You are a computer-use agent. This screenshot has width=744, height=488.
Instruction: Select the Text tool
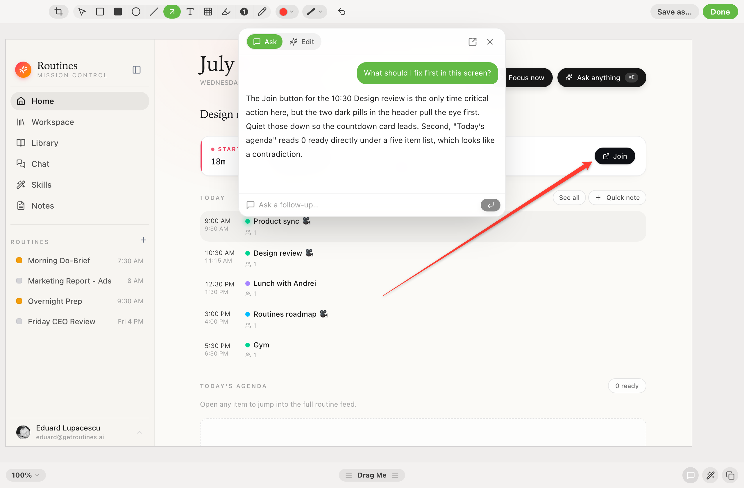(x=190, y=12)
